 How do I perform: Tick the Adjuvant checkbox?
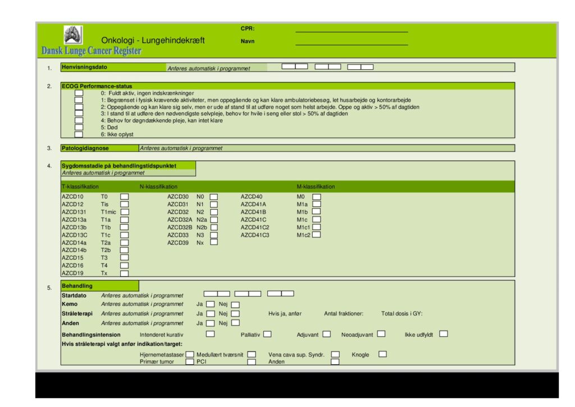pyautogui.click(x=326, y=334)
